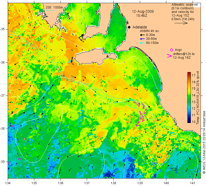Click the 'Altimetric sealevel' legend heading
206x186 pixels.
[185, 5]
